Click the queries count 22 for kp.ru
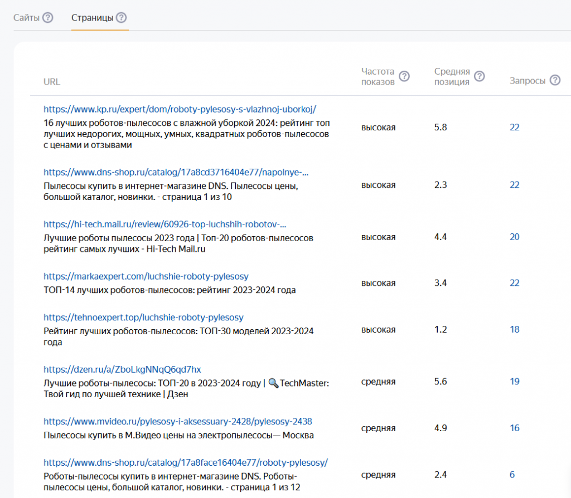 pos(515,128)
